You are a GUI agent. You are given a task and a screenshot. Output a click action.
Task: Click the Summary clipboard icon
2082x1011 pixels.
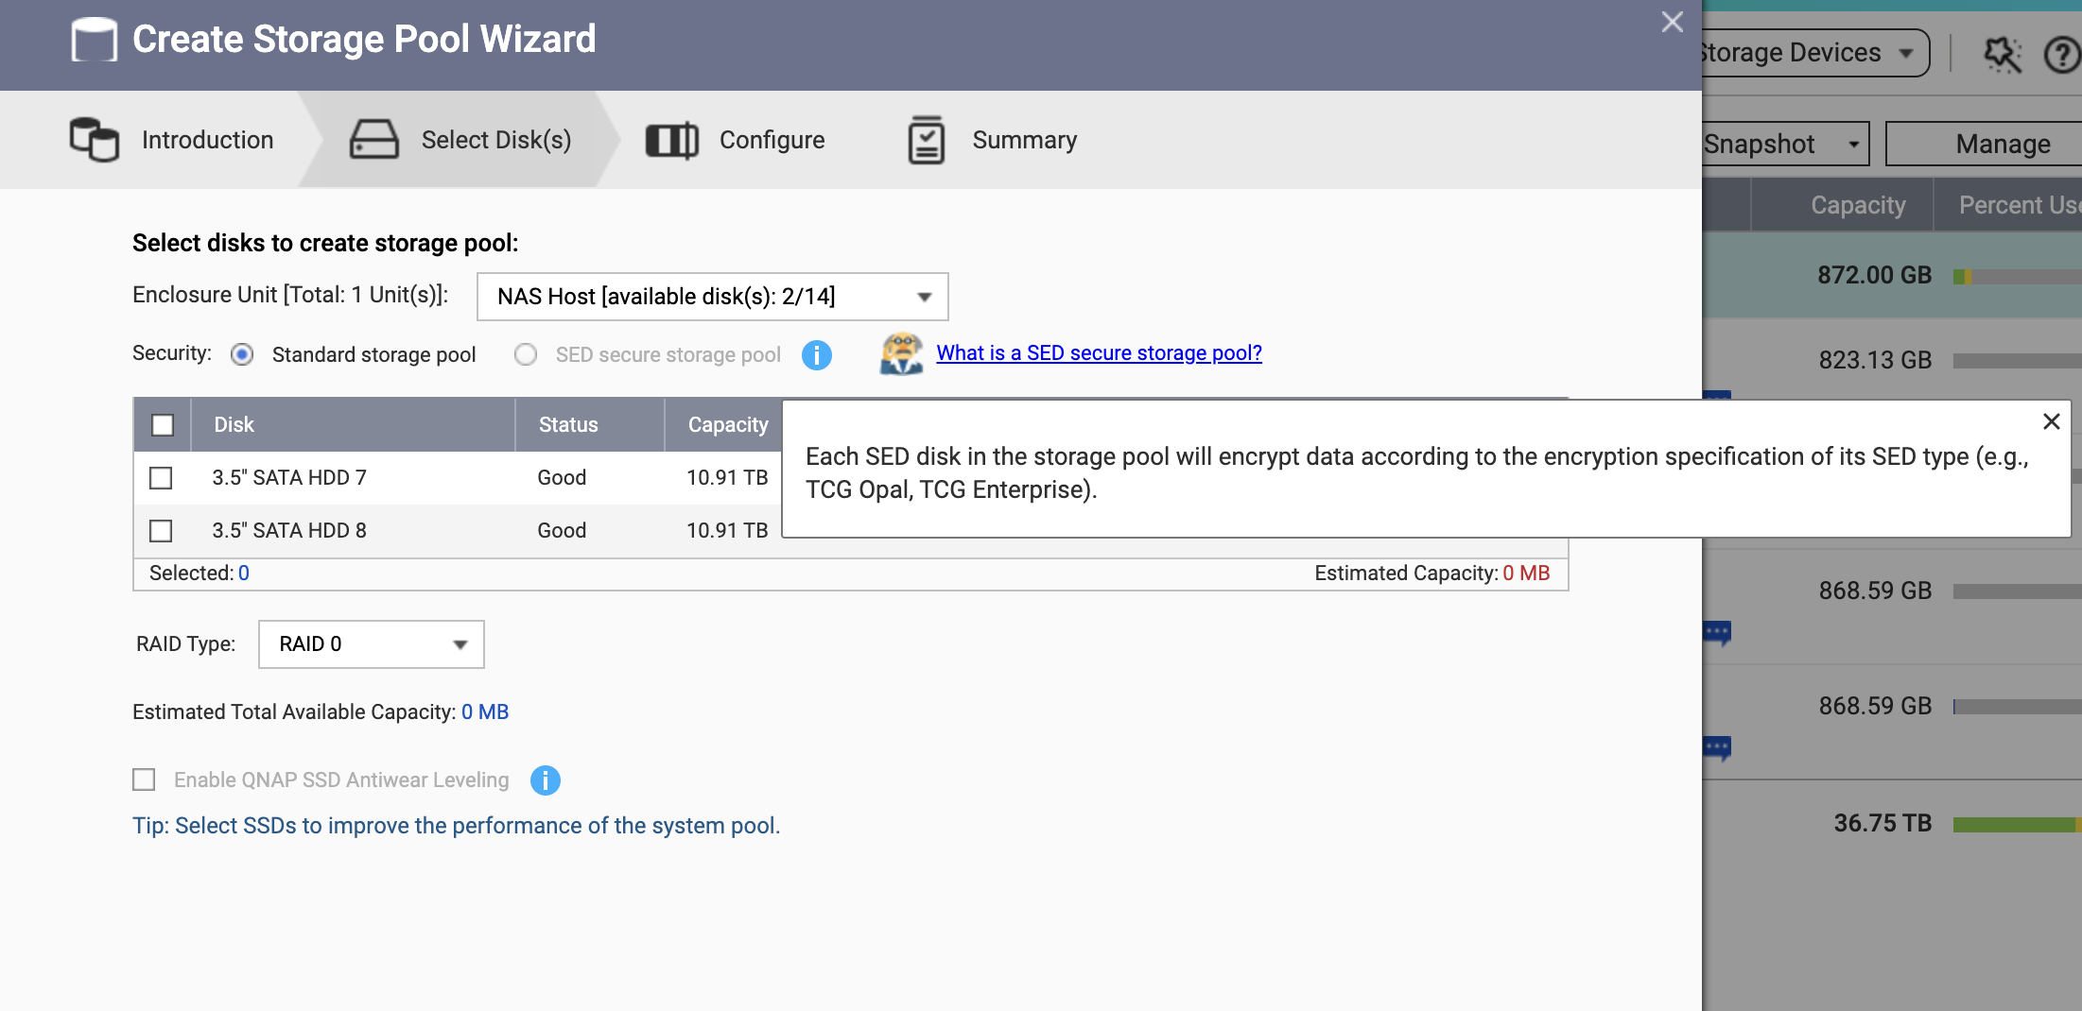click(926, 141)
